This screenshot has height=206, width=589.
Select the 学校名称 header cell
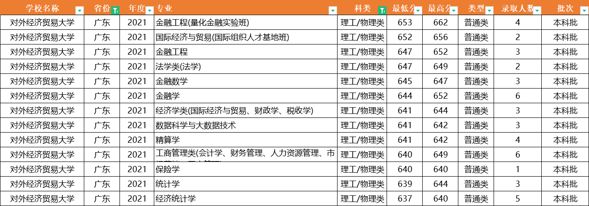tap(42, 8)
